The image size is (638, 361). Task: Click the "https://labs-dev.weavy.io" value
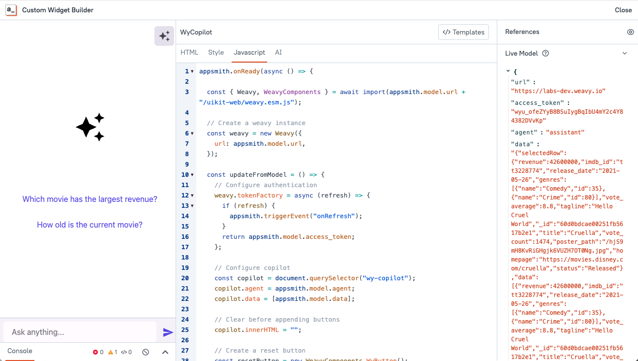tap(558, 91)
